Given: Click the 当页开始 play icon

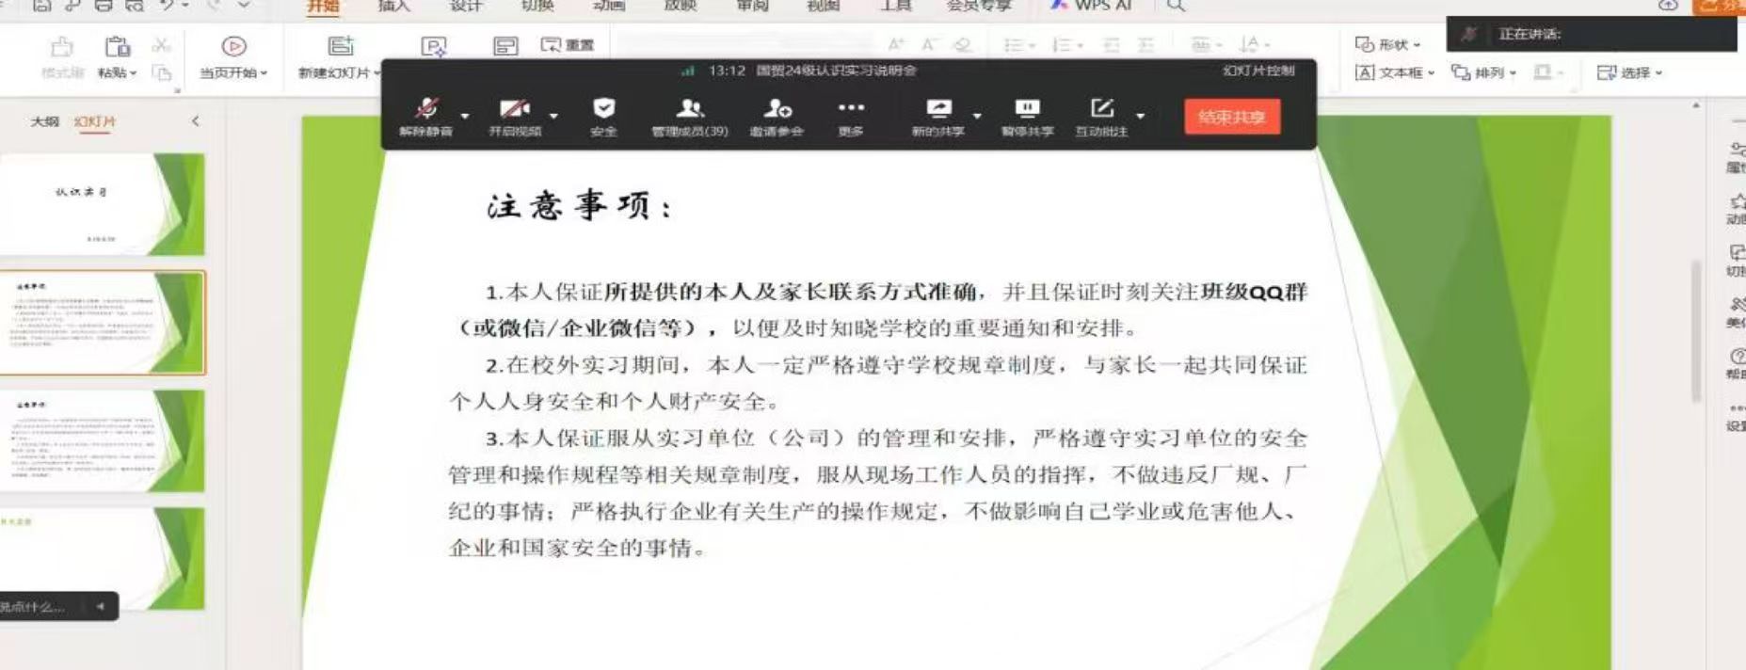Looking at the screenshot, I should pos(233,47).
